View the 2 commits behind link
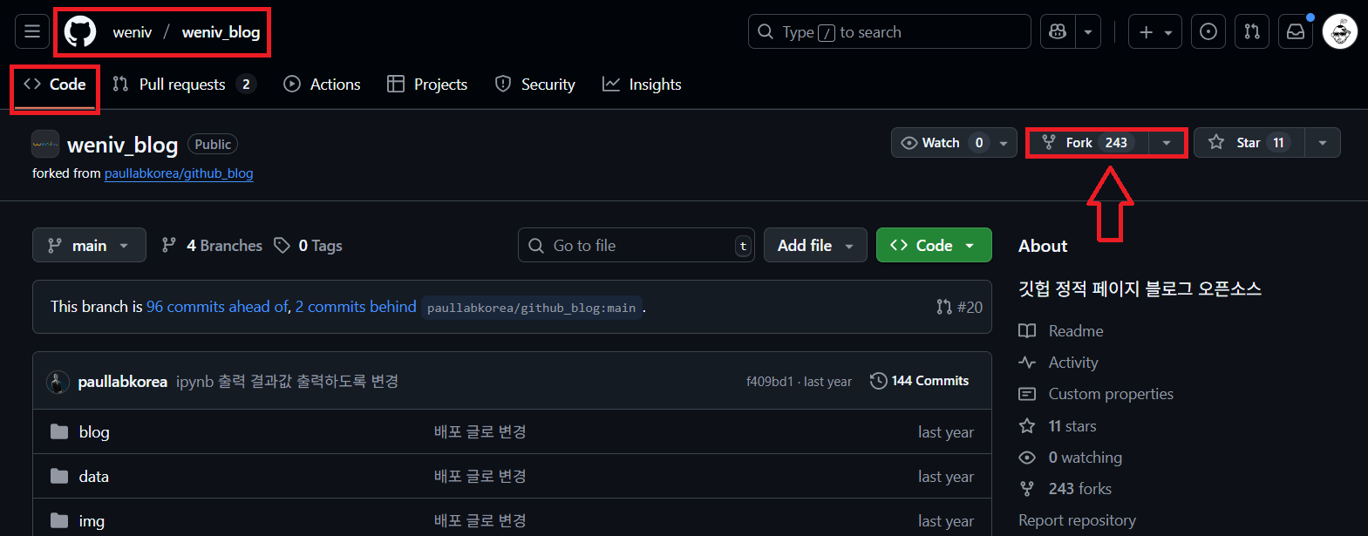The width and height of the screenshot is (1368, 536). pos(356,307)
